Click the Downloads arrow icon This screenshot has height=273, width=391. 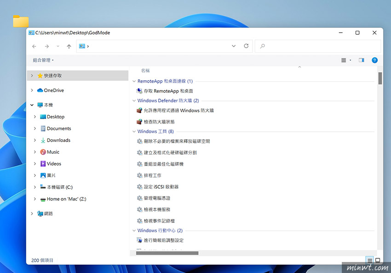tap(43, 140)
